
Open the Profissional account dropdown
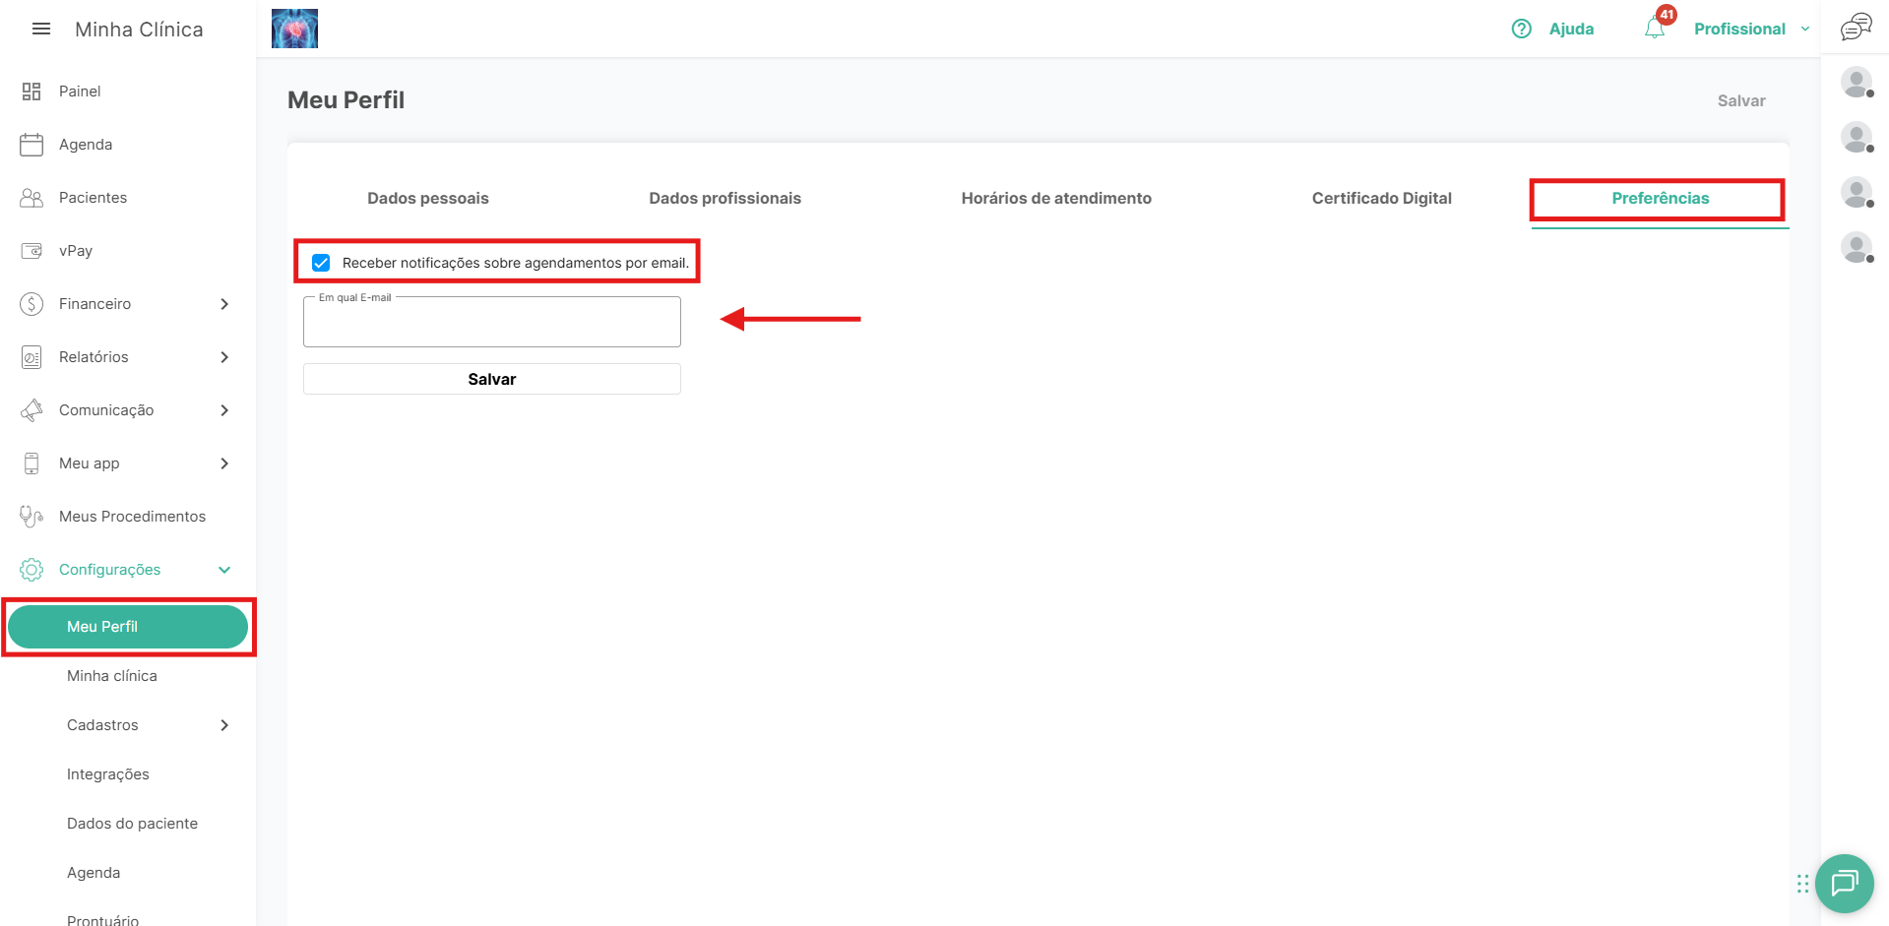coord(1750,30)
